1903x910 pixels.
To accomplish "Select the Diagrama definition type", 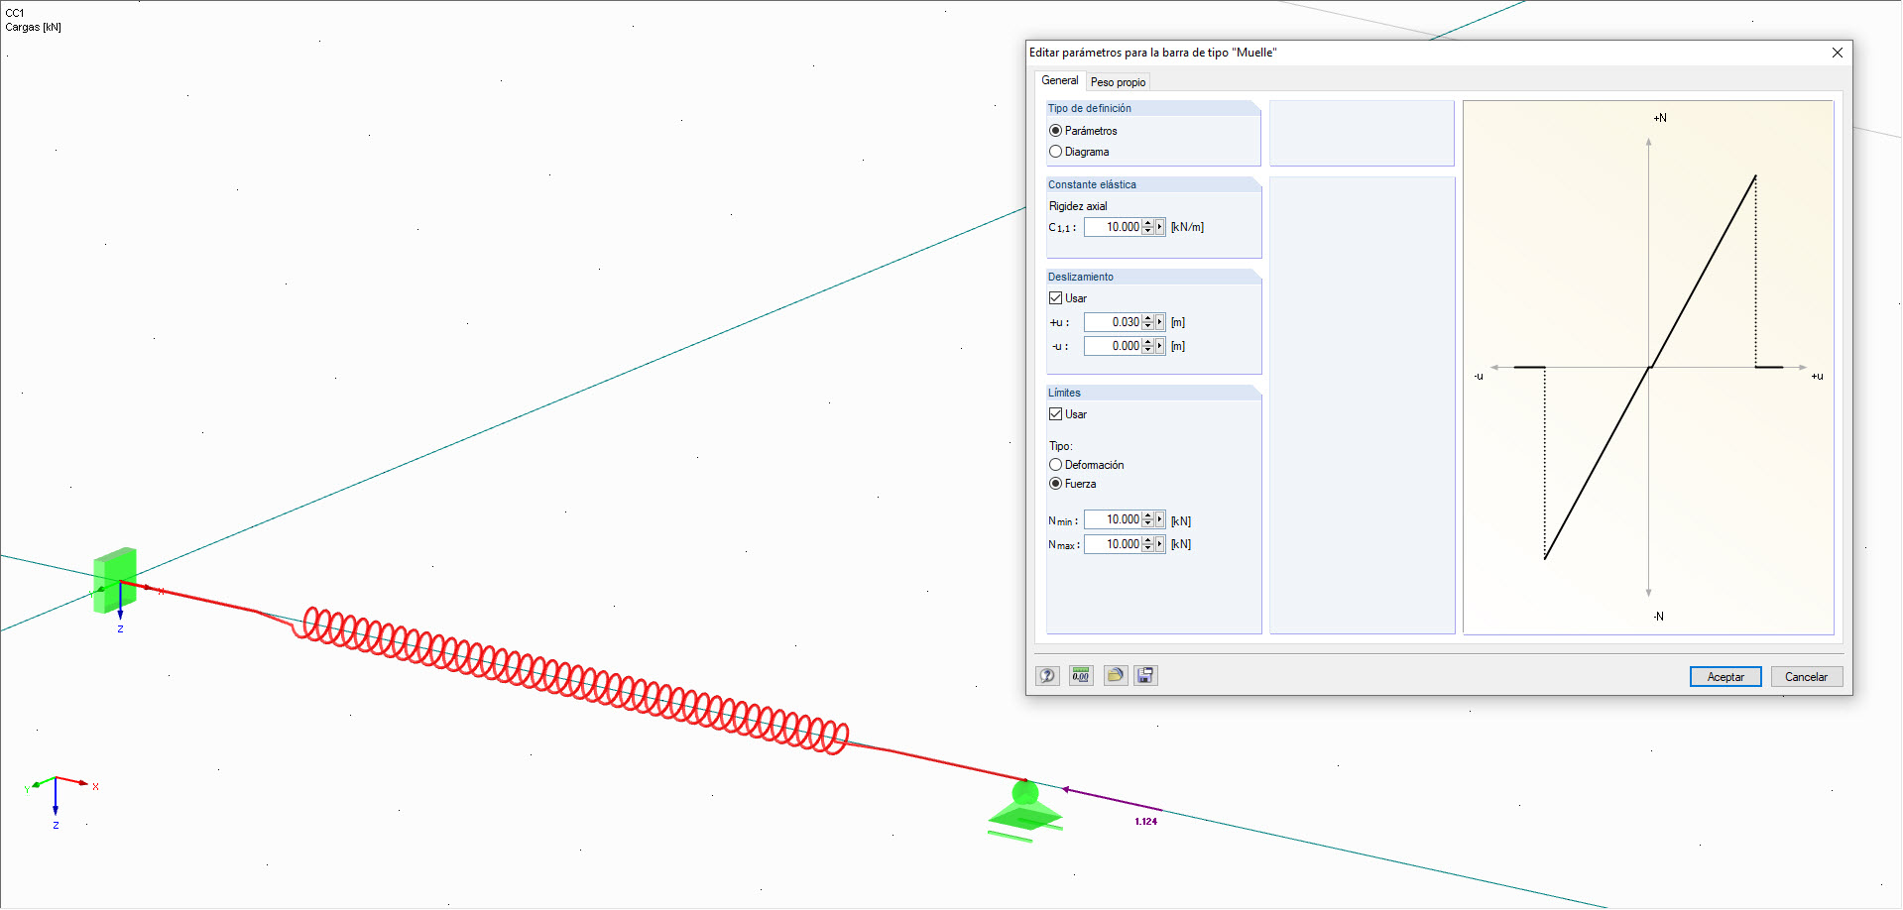I will click(1056, 151).
